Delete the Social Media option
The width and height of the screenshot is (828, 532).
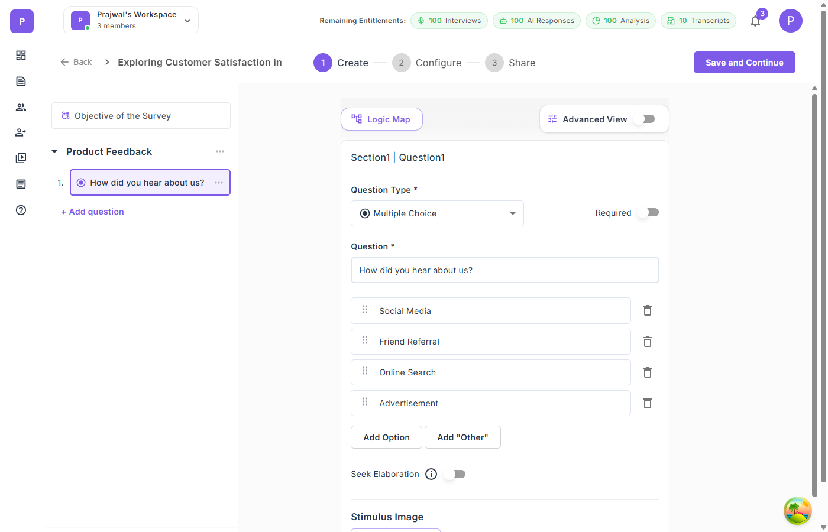tap(647, 310)
